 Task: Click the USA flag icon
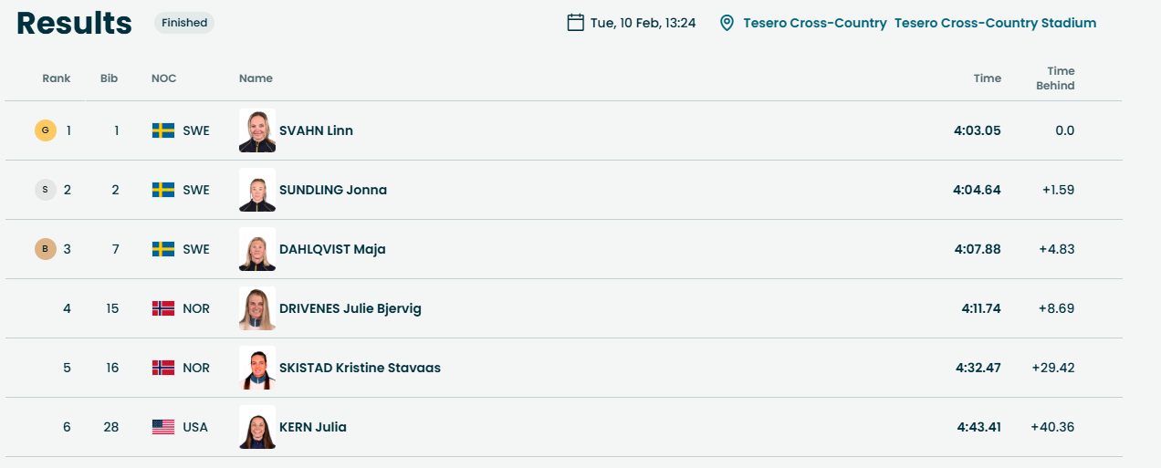163,427
